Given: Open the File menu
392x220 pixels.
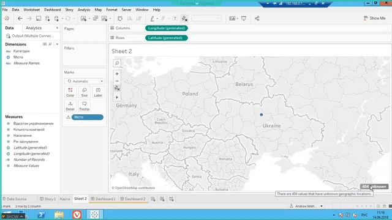Looking at the screenshot, I should click(5, 10).
